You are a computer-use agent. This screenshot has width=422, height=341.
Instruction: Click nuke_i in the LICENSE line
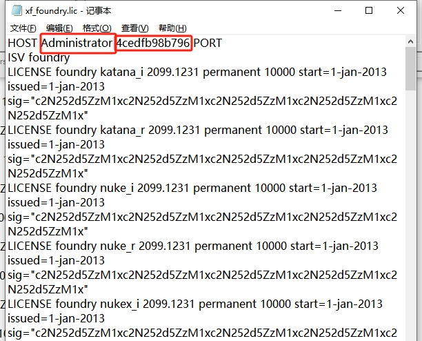click(117, 188)
